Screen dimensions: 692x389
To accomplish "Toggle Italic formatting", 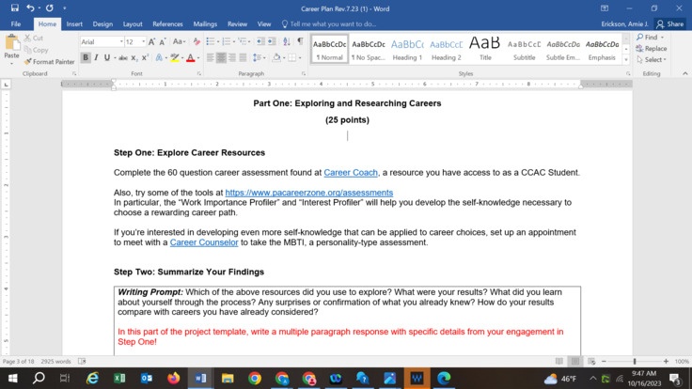I will 96,58.
